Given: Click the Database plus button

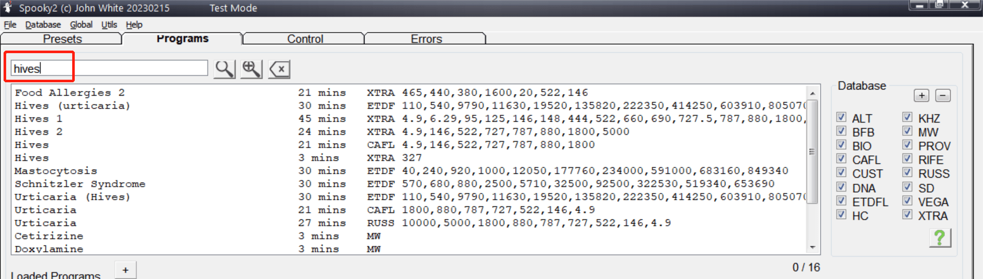Looking at the screenshot, I should coord(922,96).
